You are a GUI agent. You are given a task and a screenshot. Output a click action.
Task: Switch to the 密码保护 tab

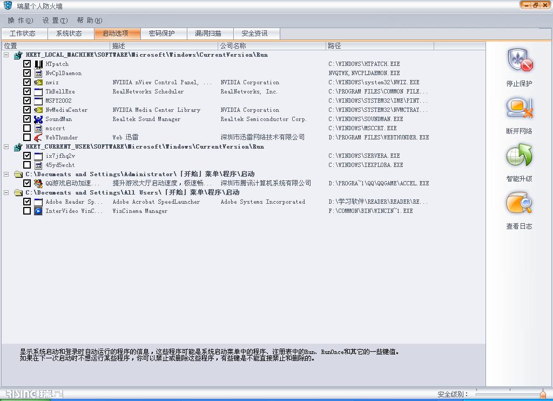pyautogui.click(x=164, y=34)
